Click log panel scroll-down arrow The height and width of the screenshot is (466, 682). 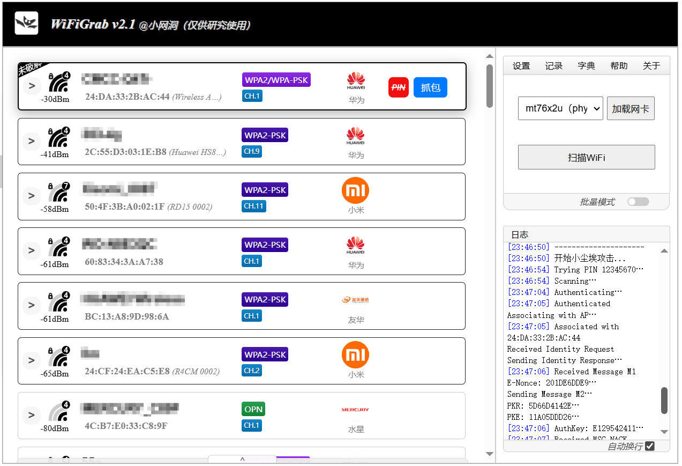click(664, 432)
